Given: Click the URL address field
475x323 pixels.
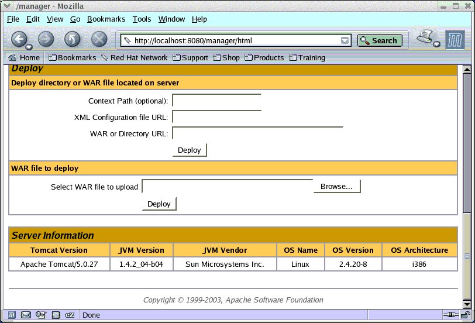Looking at the screenshot, I should coord(236,40).
